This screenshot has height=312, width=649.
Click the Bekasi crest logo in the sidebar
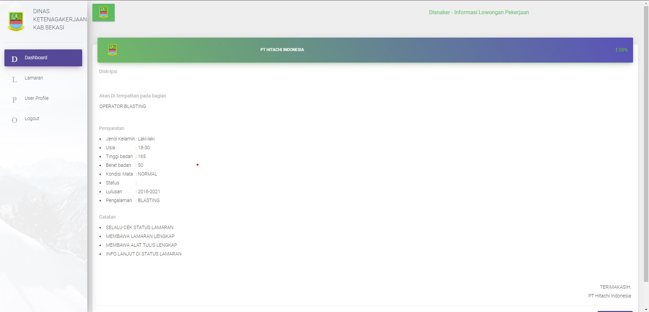(16, 21)
